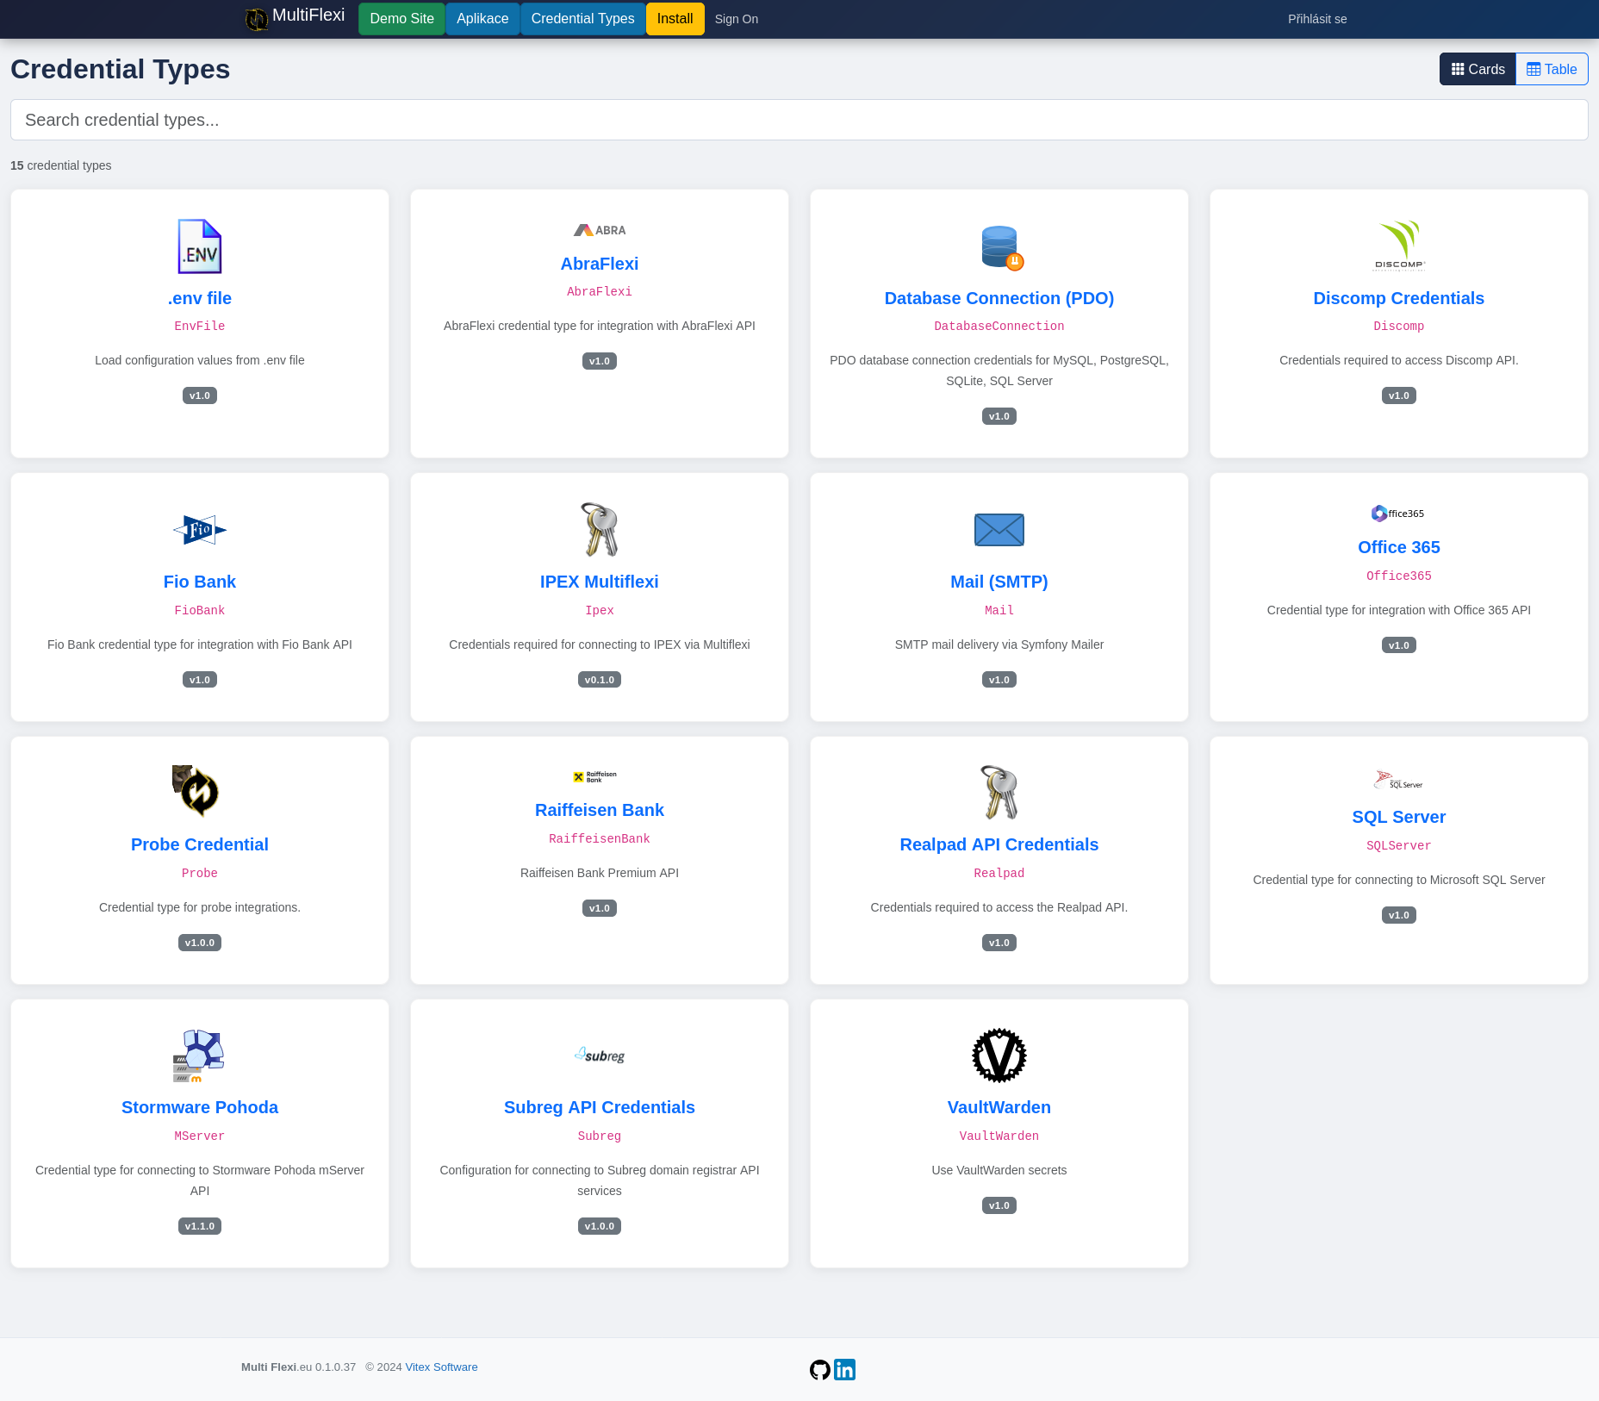Open the AbraFlexi title link
The image size is (1599, 1401).
(x=600, y=264)
